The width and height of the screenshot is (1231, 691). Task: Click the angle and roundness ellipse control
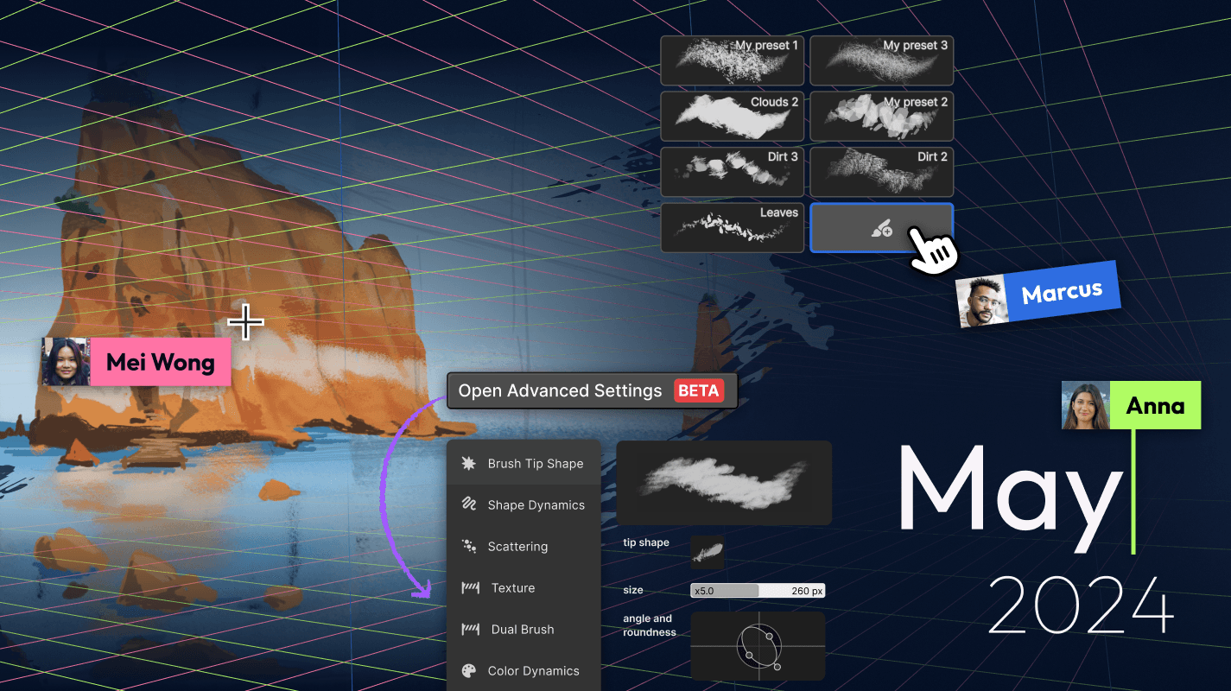[758, 646]
